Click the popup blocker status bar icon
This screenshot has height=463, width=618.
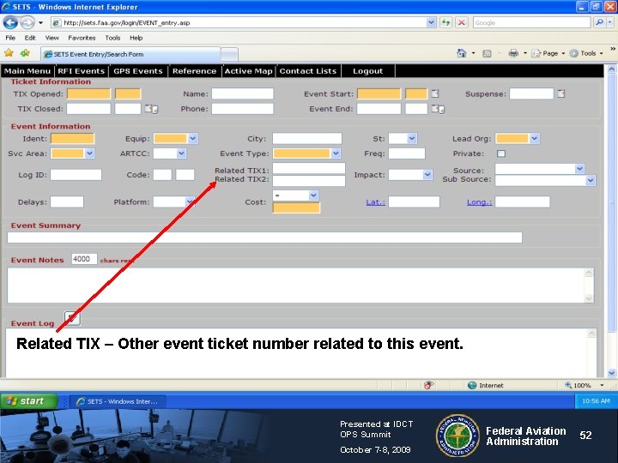429,385
